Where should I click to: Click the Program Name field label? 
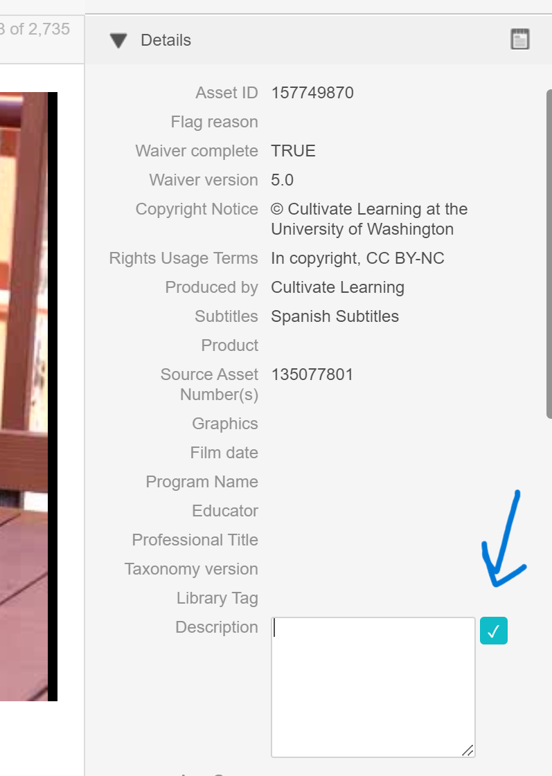click(x=202, y=482)
